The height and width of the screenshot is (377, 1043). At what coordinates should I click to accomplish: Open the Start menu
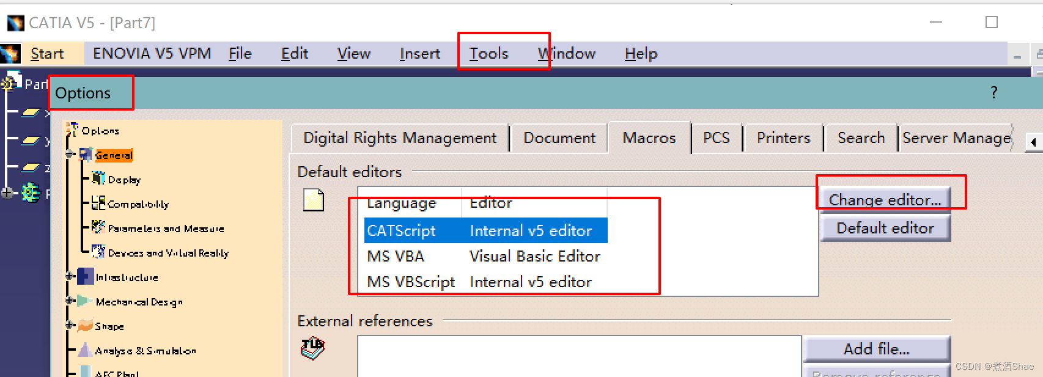[47, 54]
